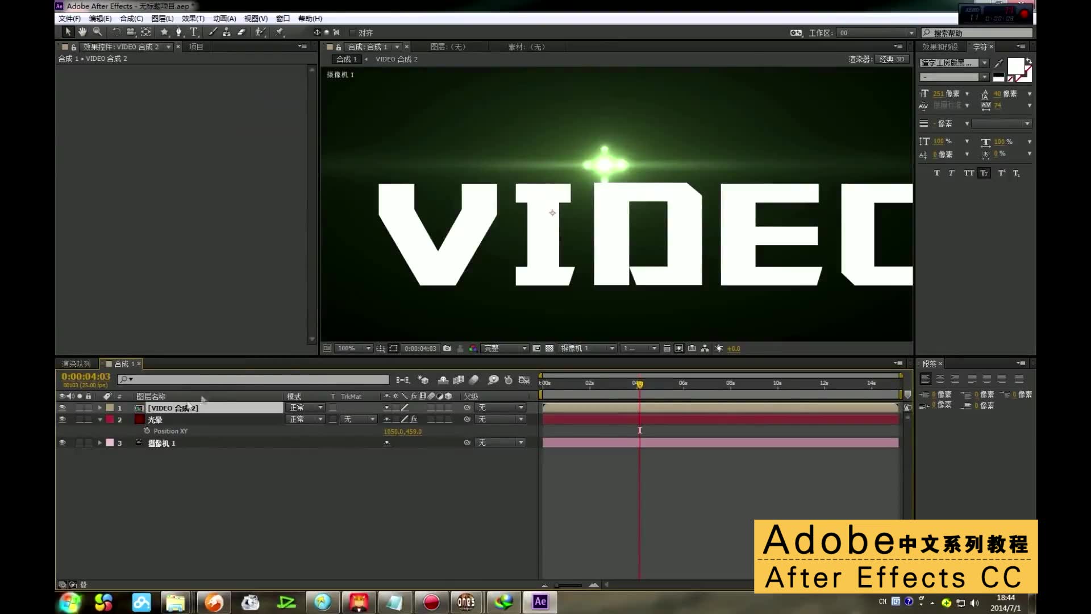This screenshot has width=1091, height=614.
Task: Open the 完整 resolution dropdown
Action: tap(505, 349)
